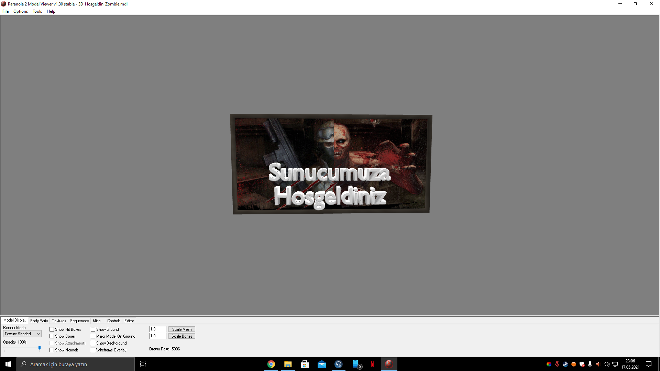Click the Windows search box

pos(76,364)
